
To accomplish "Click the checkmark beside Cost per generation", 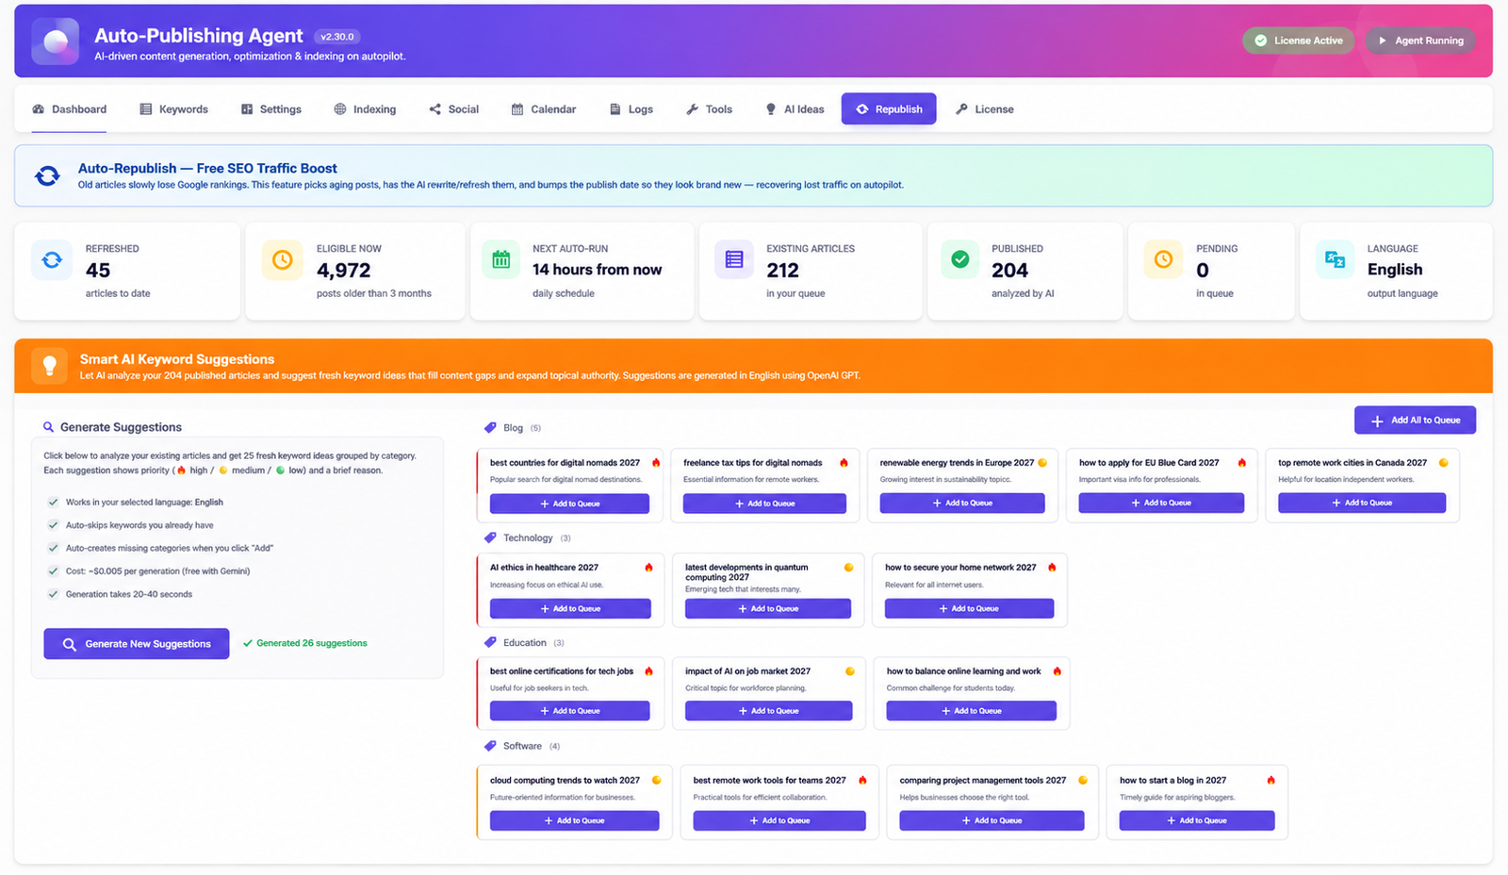I will point(53,571).
